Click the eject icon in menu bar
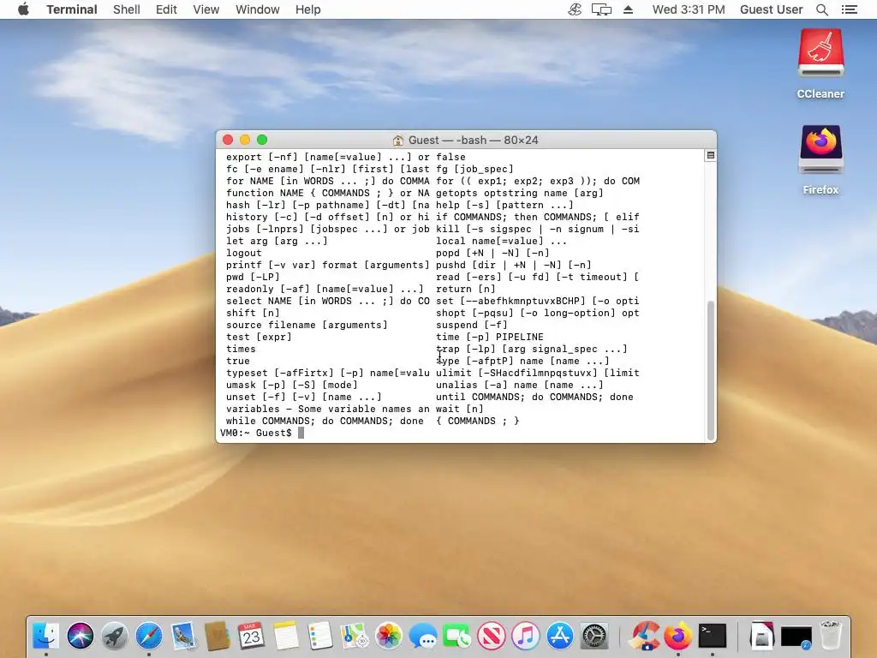The image size is (877, 658). click(628, 9)
